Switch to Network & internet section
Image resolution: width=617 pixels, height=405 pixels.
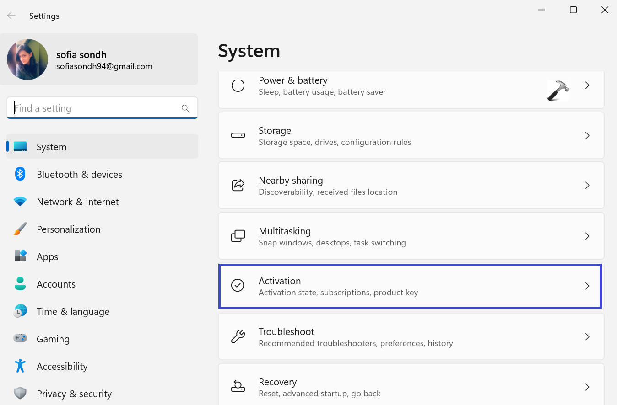(77, 202)
